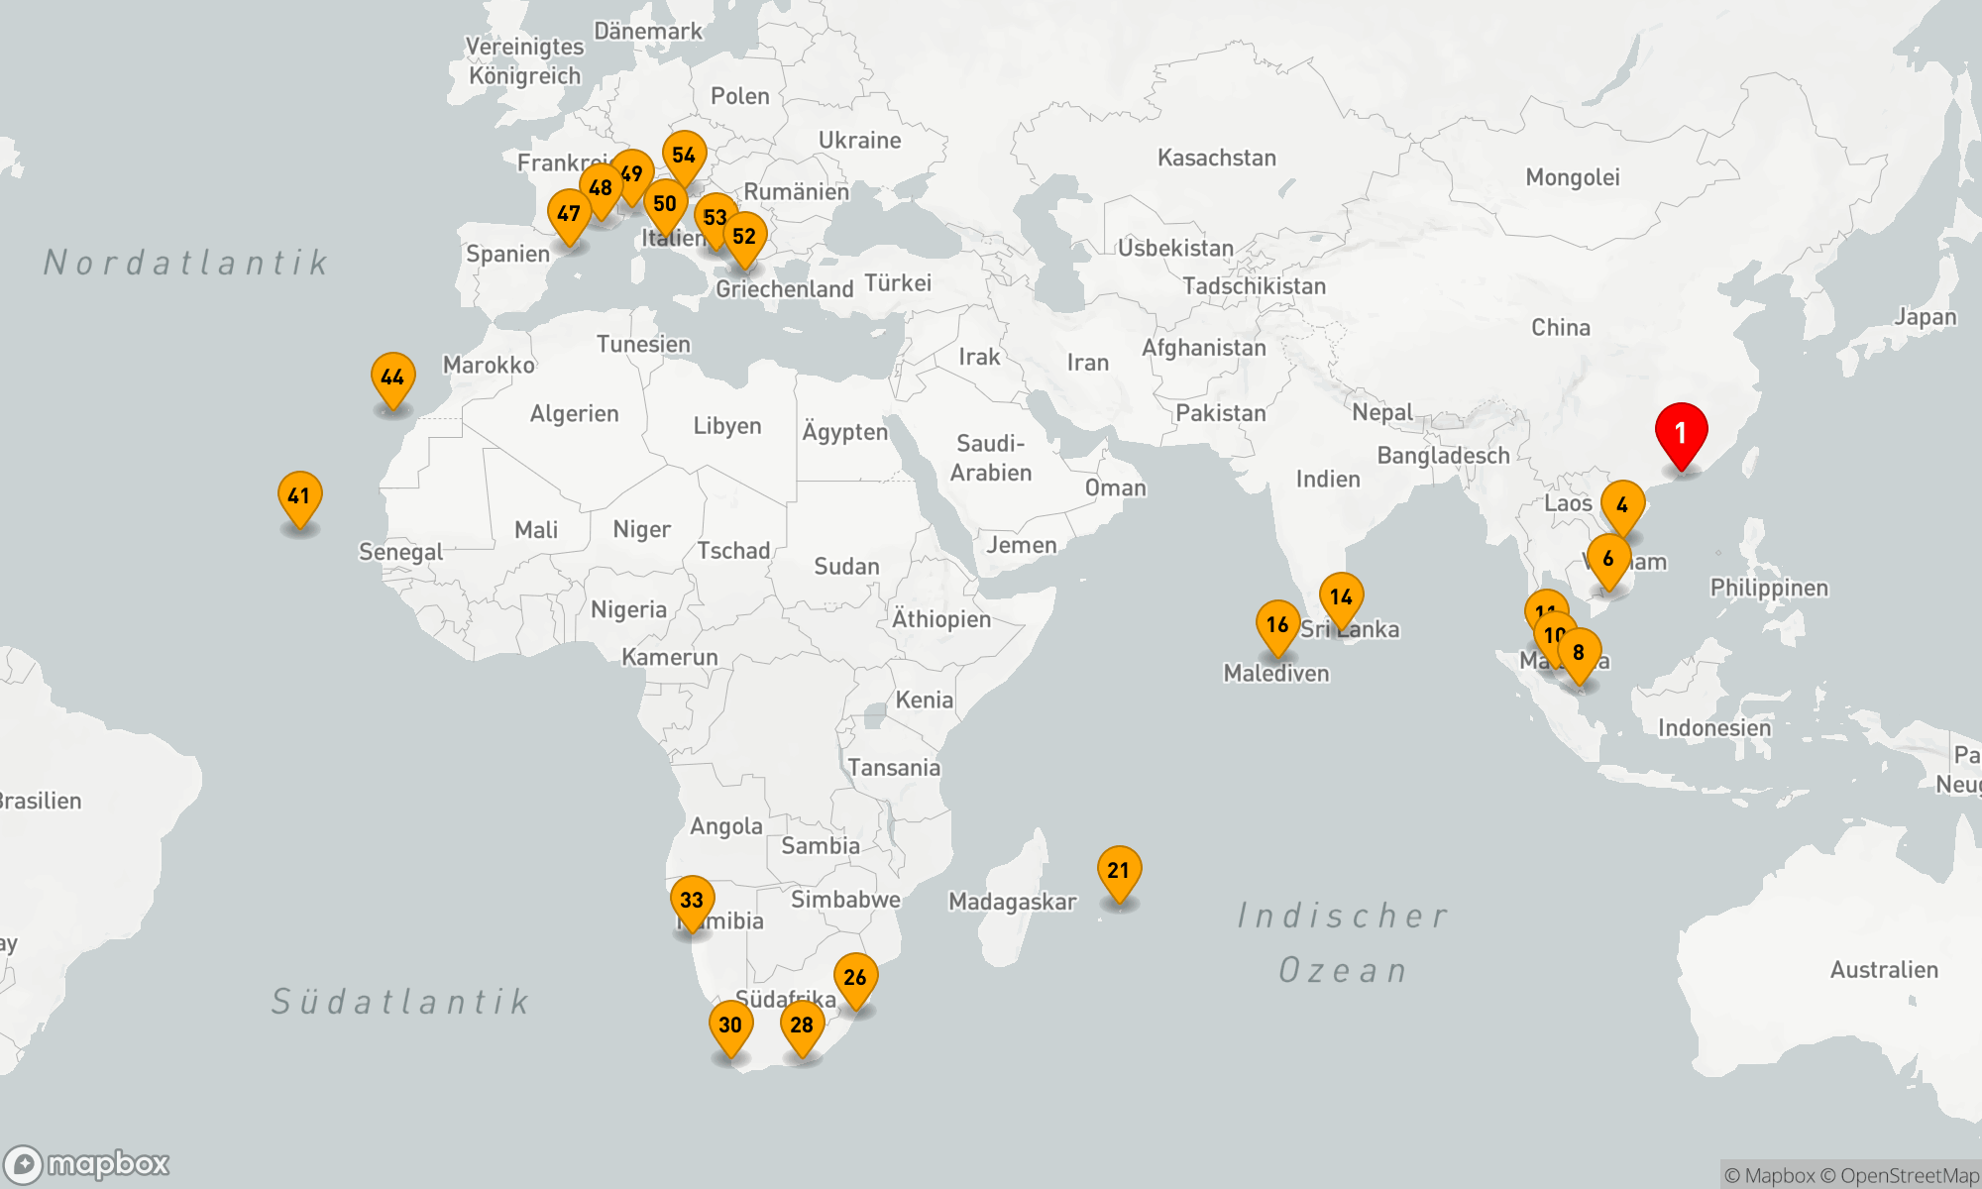
Task: Select marker 47 near Spanien
Action: pyautogui.click(x=569, y=214)
